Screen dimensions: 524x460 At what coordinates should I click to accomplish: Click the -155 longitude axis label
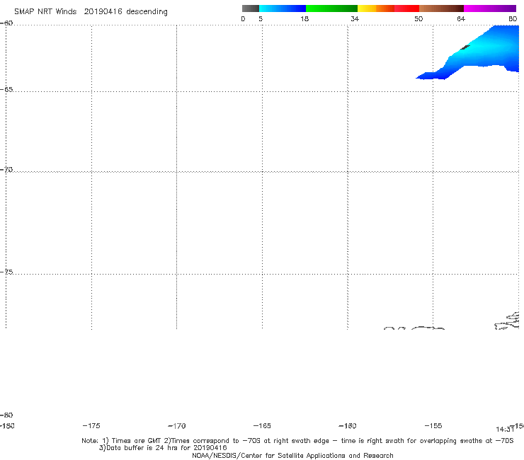[x=433, y=426]
